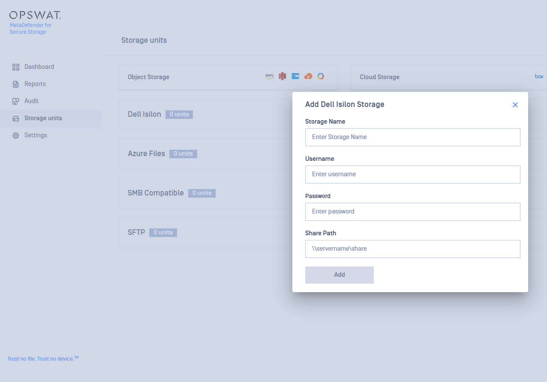Viewport: 547px width, 382px height.
Task: Click the red Amazon S3 icon
Action: point(282,76)
